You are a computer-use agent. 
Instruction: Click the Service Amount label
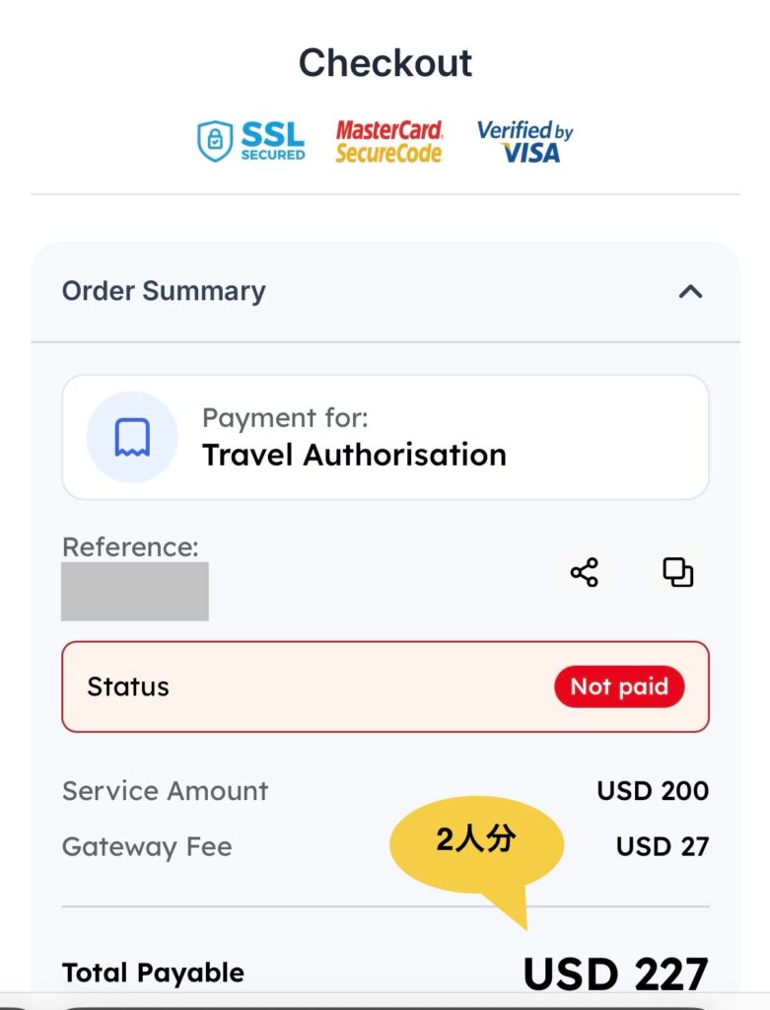point(165,791)
